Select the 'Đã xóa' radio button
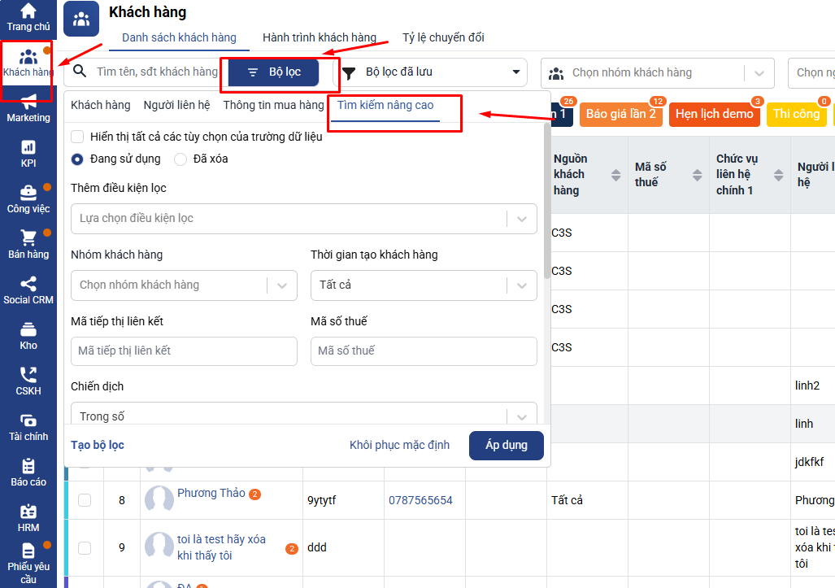This screenshot has height=588, width=835. coord(180,159)
